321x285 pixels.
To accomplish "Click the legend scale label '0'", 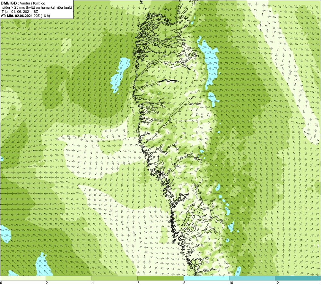I will click(1, 283).
